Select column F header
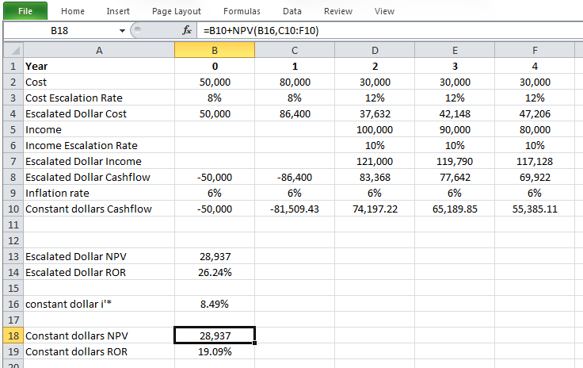Screen dimensions: 583x368 (x=535, y=50)
